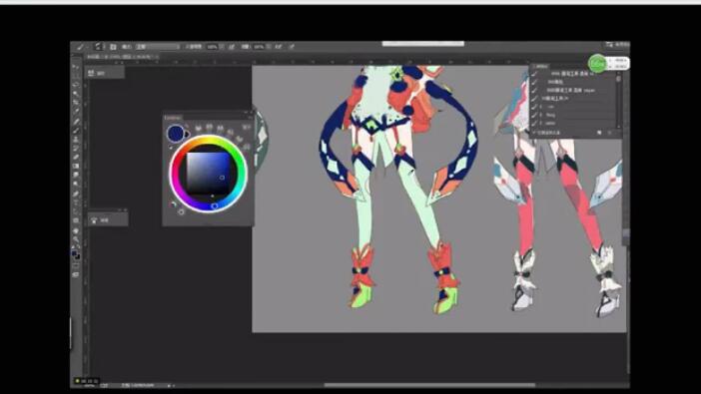This screenshot has height=394, width=701.
Task: Toggle visibility of the bottom visible layer row
Action: (x=534, y=123)
